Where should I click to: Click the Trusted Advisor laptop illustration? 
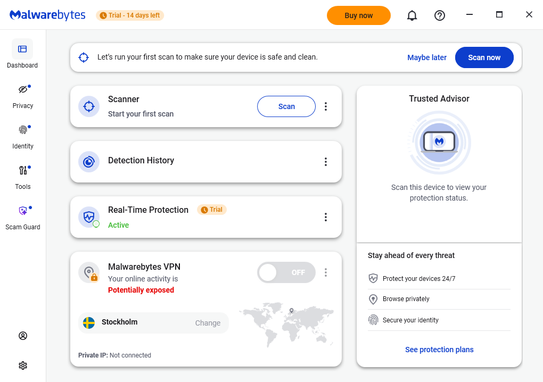(439, 142)
